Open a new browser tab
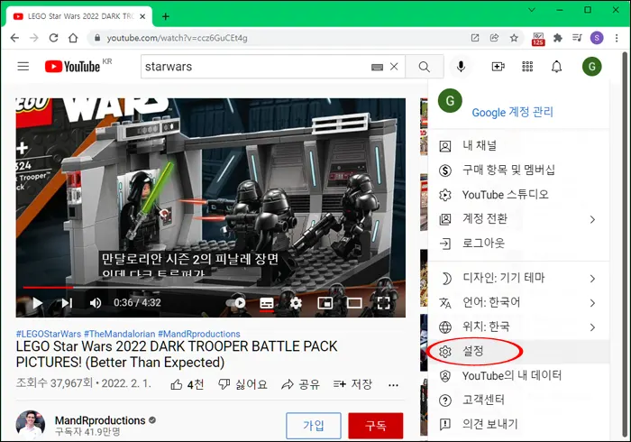The image size is (631, 442). pyautogui.click(x=165, y=16)
